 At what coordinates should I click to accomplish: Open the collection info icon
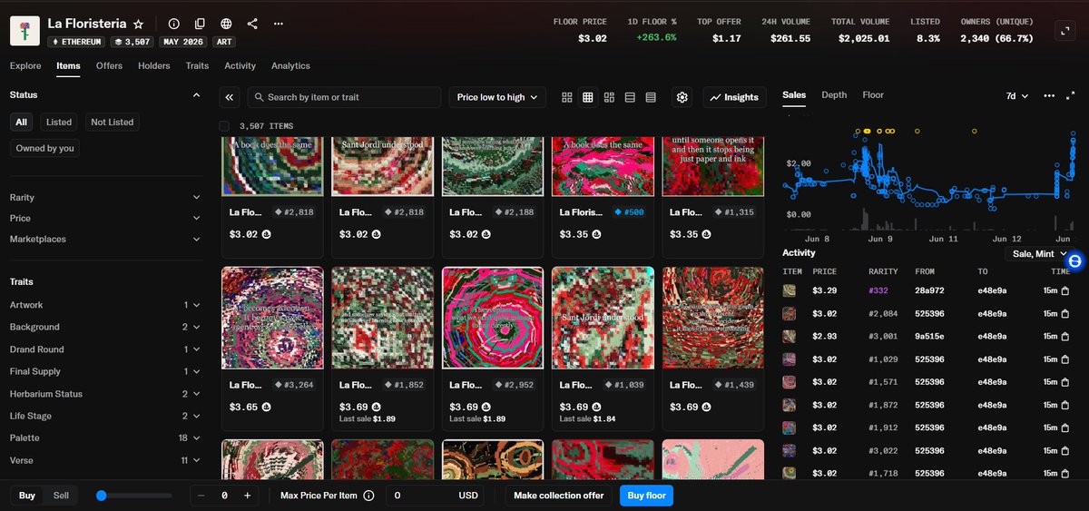click(174, 24)
